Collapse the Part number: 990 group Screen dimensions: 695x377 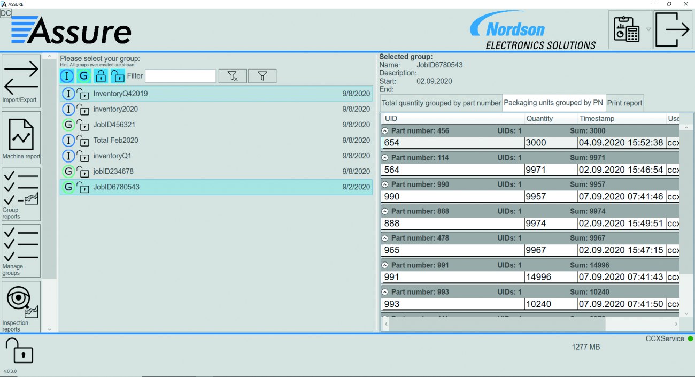pyautogui.click(x=385, y=184)
